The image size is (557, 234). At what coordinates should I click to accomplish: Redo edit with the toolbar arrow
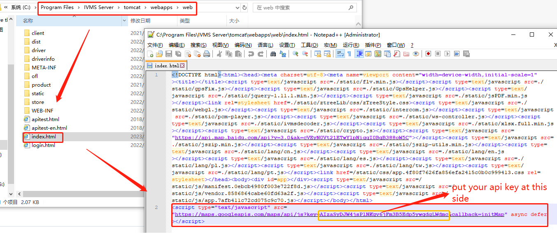tap(260, 54)
